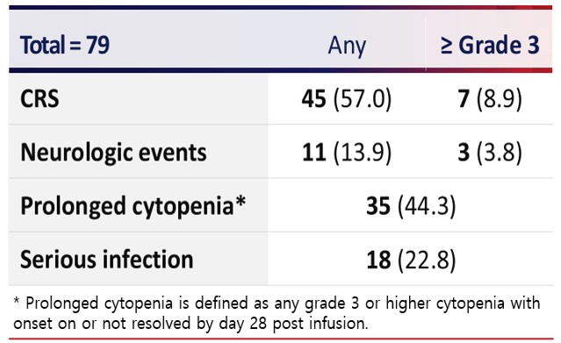Select the Any column header

[347, 46]
